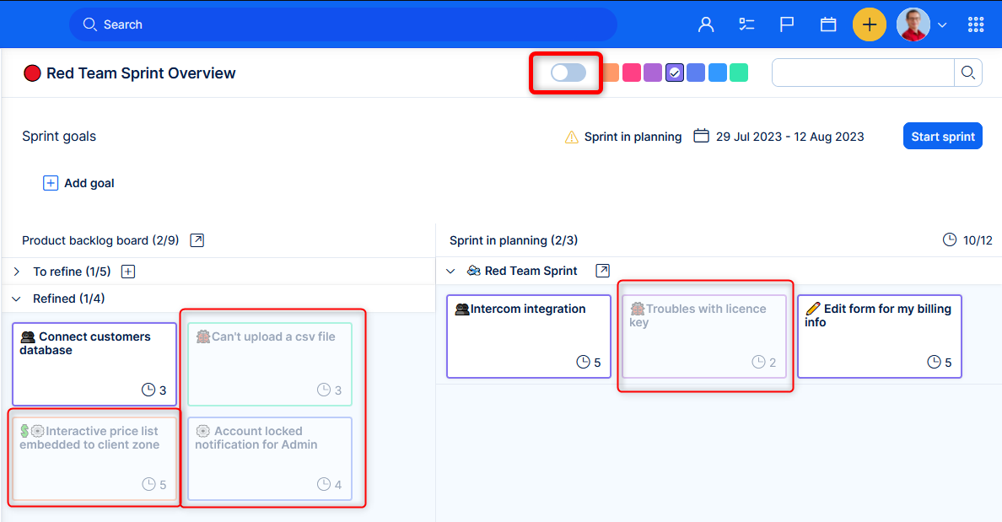Toggle the switch beside the color filters
The height and width of the screenshot is (522, 1002).
tap(568, 73)
